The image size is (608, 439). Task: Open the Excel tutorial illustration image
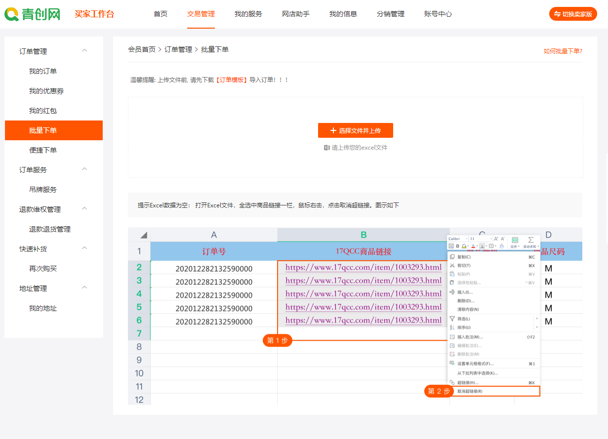pos(355,316)
